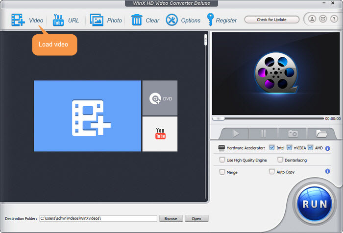Click Hardware Accelerator info icon
Viewport: 343px width, 233px height.
[x=327, y=148]
